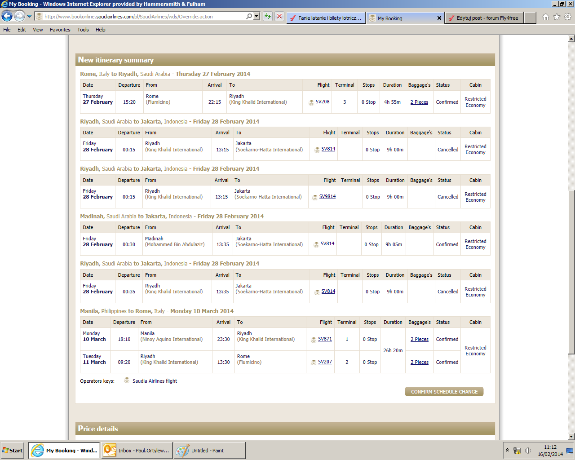This screenshot has width=575, height=460.
Task: Click the browser Forward arrow button
Action: pos(19,16)
